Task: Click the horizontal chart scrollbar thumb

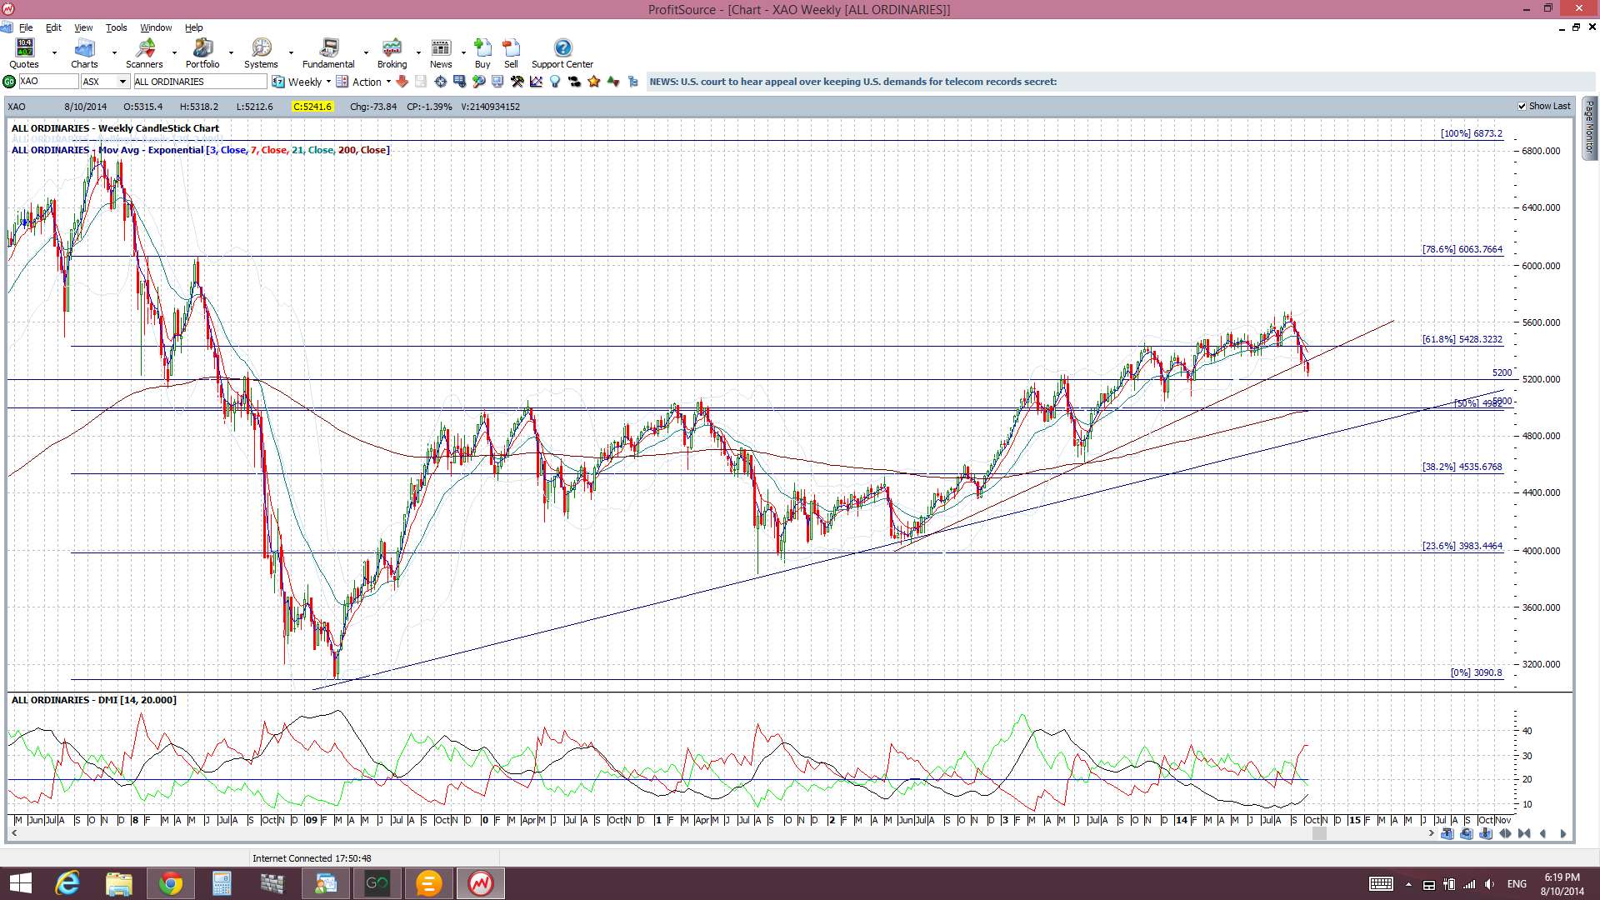Action: (1319, 833)
